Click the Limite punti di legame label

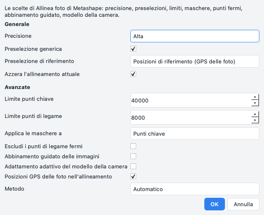(33, 116)
